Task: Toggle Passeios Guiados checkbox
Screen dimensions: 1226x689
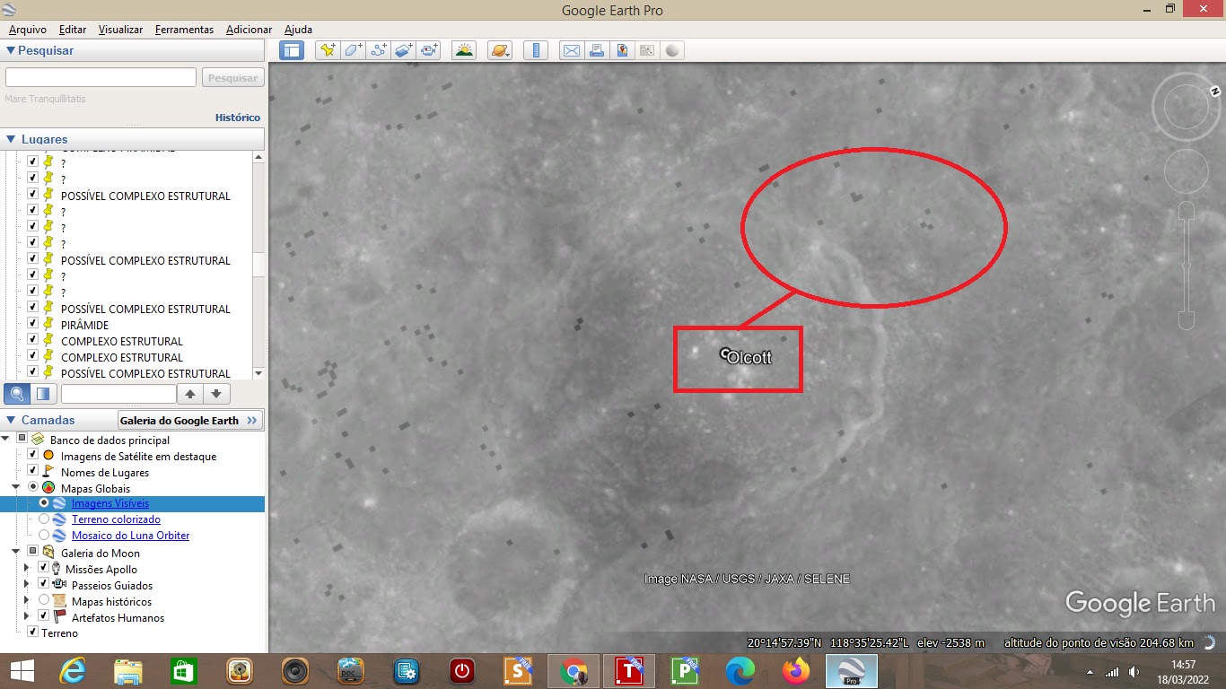Action: (x=44, y=585)
